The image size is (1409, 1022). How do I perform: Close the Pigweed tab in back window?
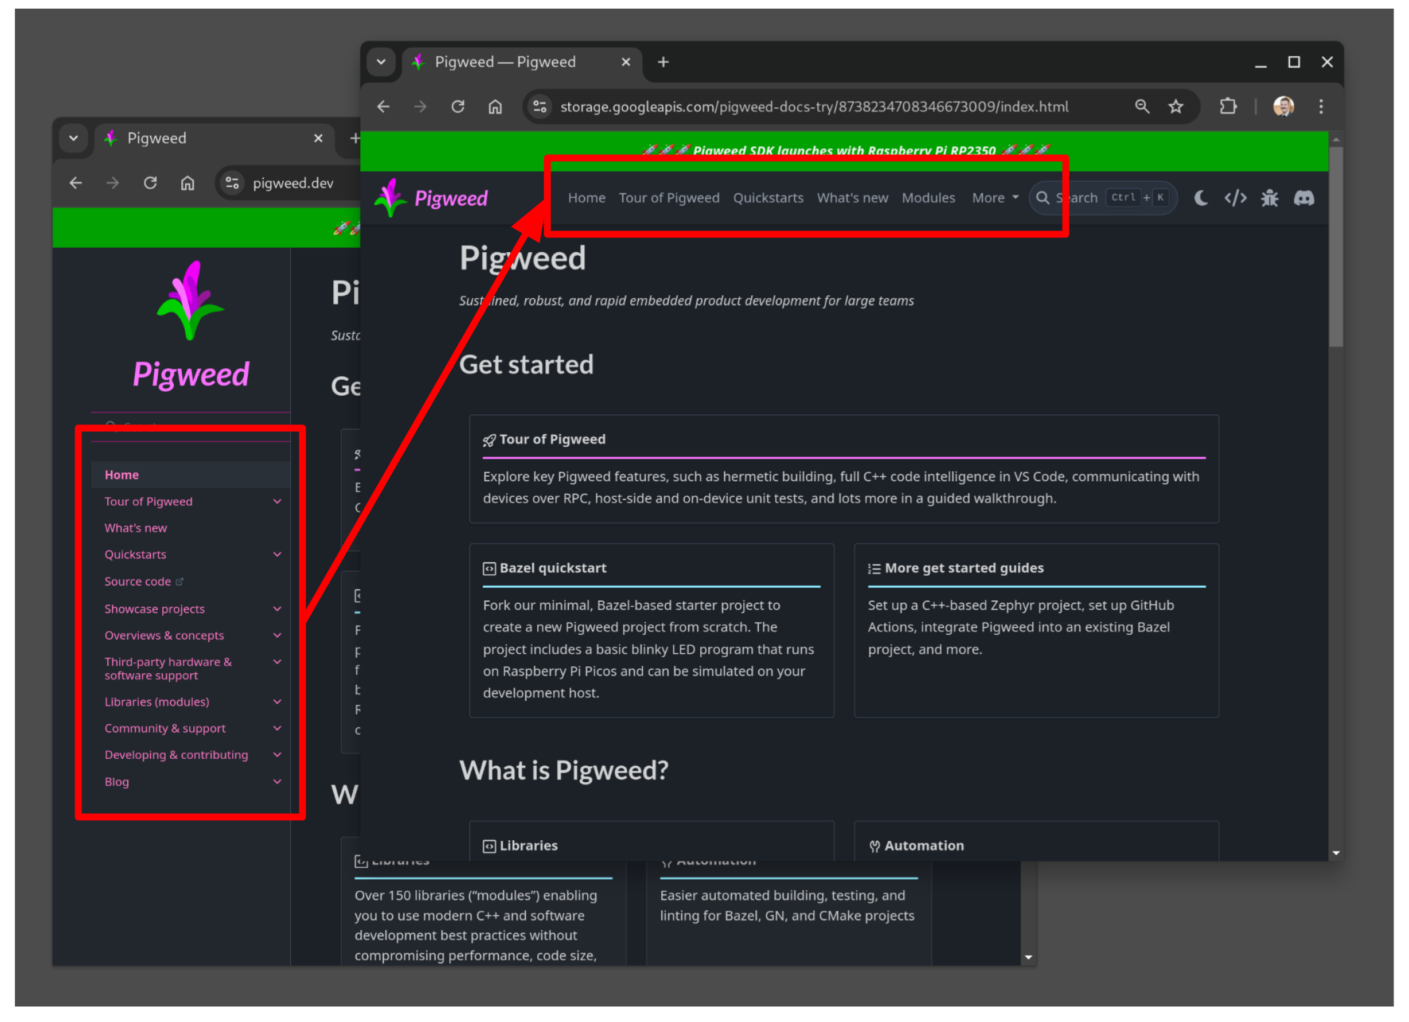click(318, 139)
